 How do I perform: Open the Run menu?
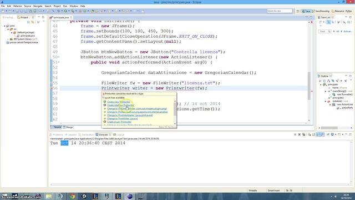coord(65,6)
